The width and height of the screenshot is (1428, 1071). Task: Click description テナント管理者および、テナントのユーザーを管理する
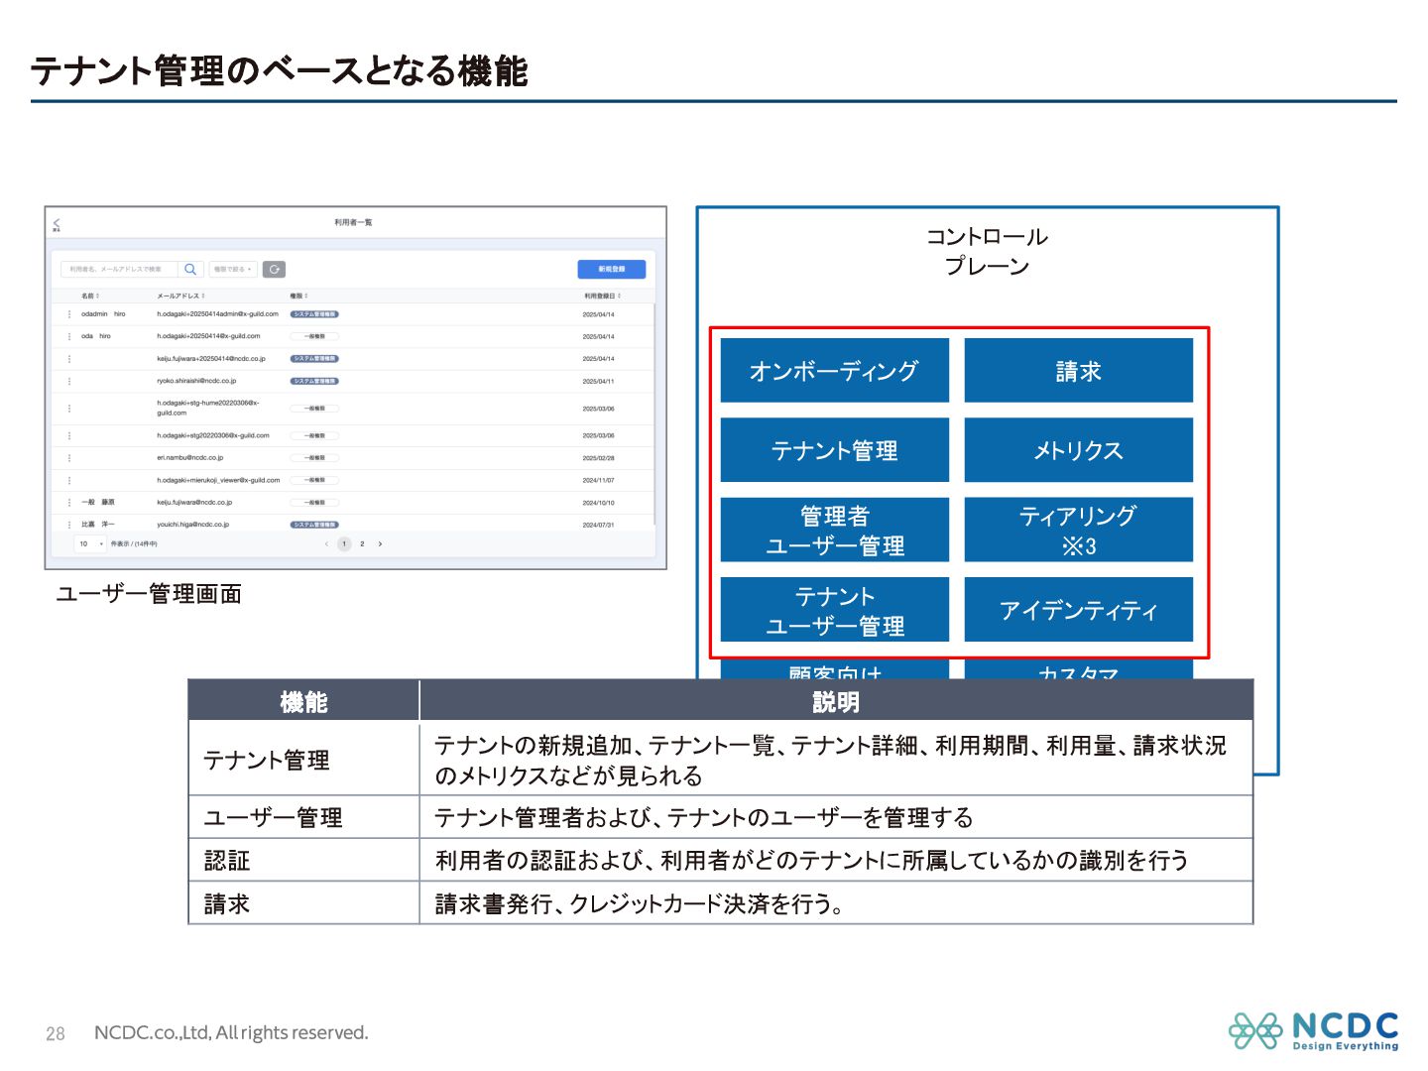tap(704, 817)
